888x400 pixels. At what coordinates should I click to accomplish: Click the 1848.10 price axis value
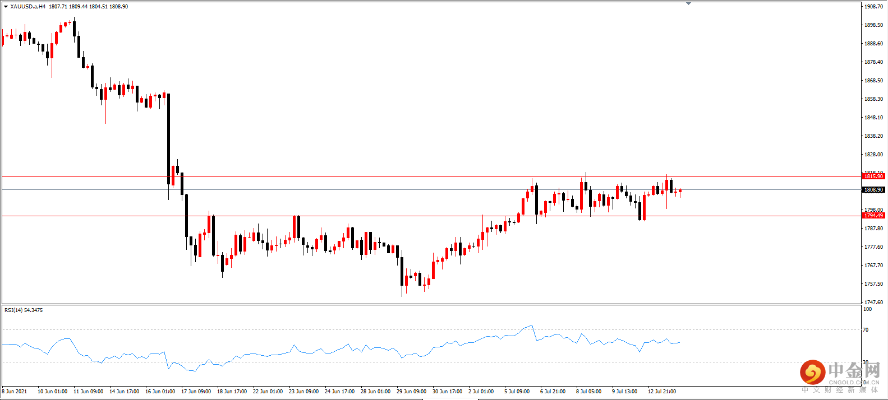[x=873, y=118]
